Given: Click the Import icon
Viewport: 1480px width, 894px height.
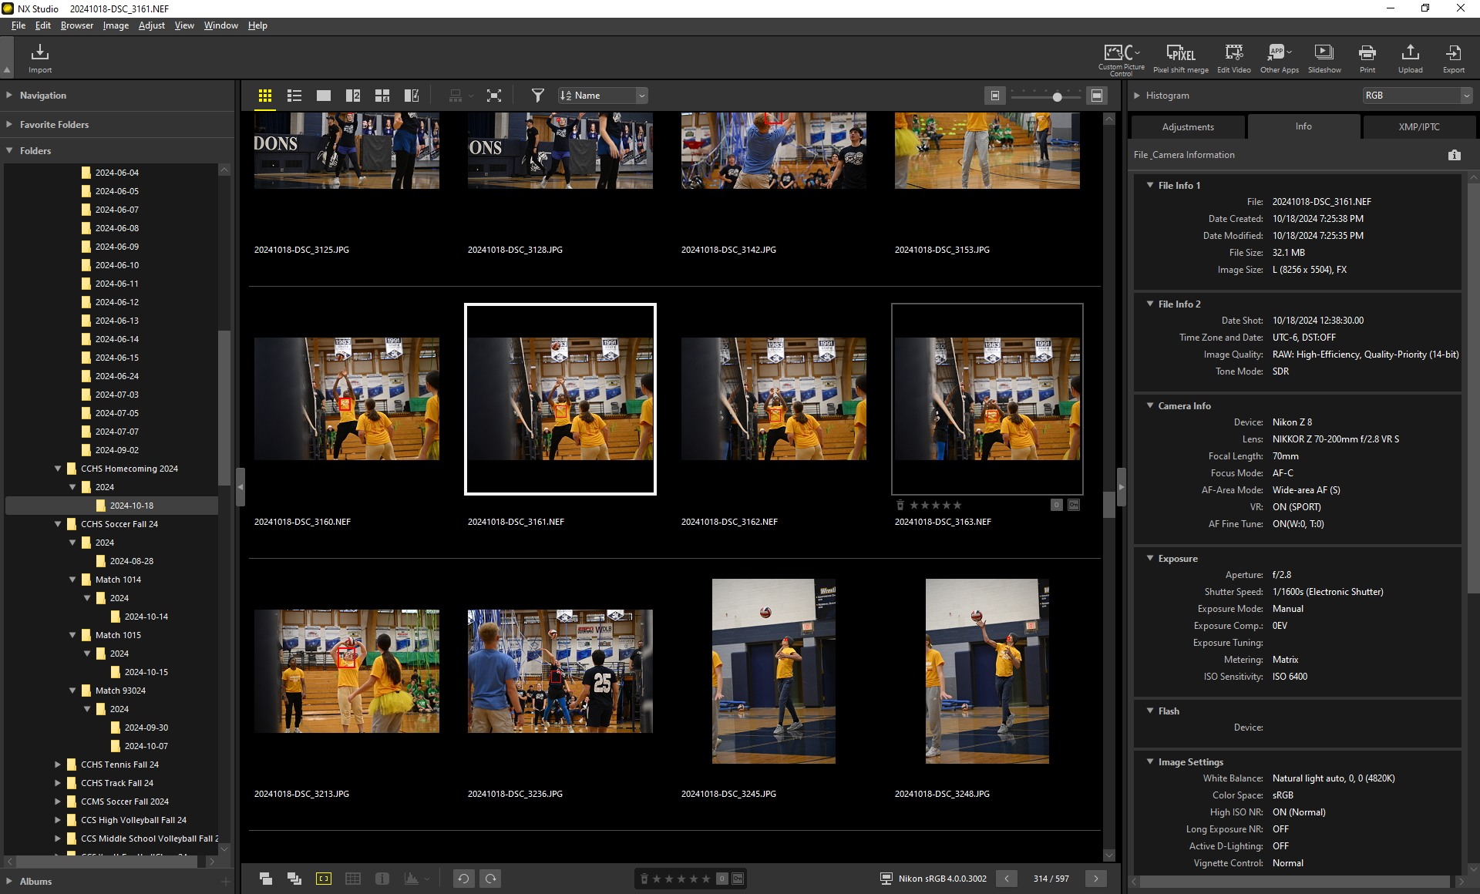Looking at the screenshot, I should (x=40, y=52).
